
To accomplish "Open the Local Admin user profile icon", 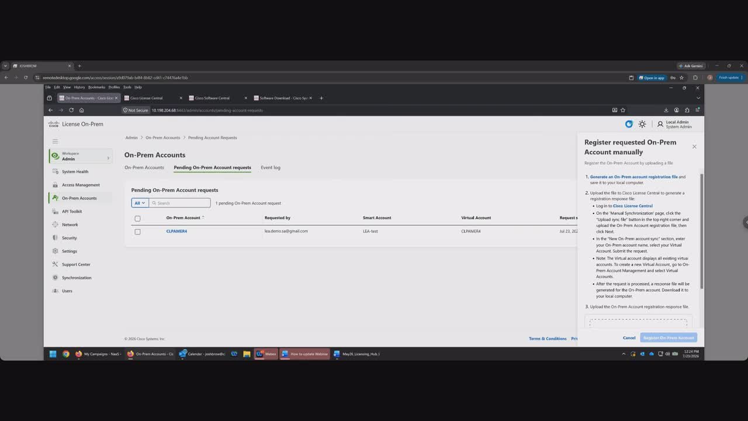I will [x=660, y=124].
